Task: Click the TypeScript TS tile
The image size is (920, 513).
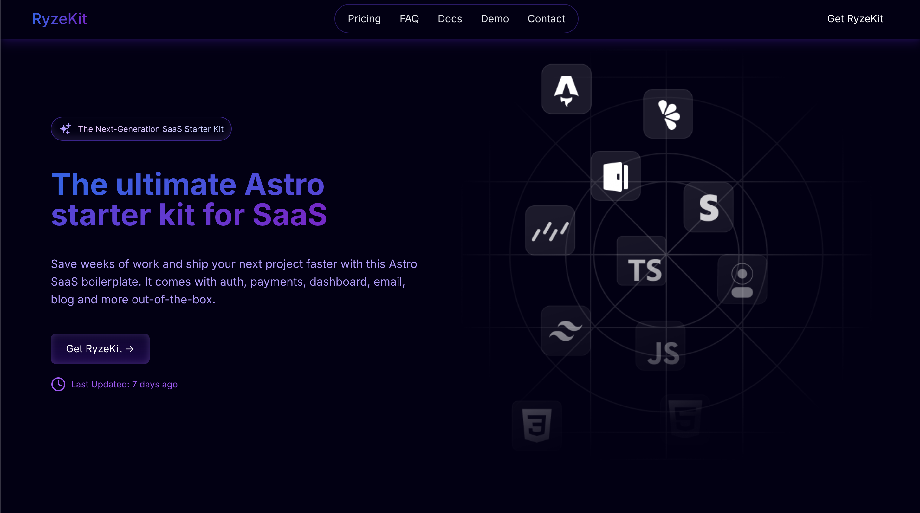Action: (642, 261)
